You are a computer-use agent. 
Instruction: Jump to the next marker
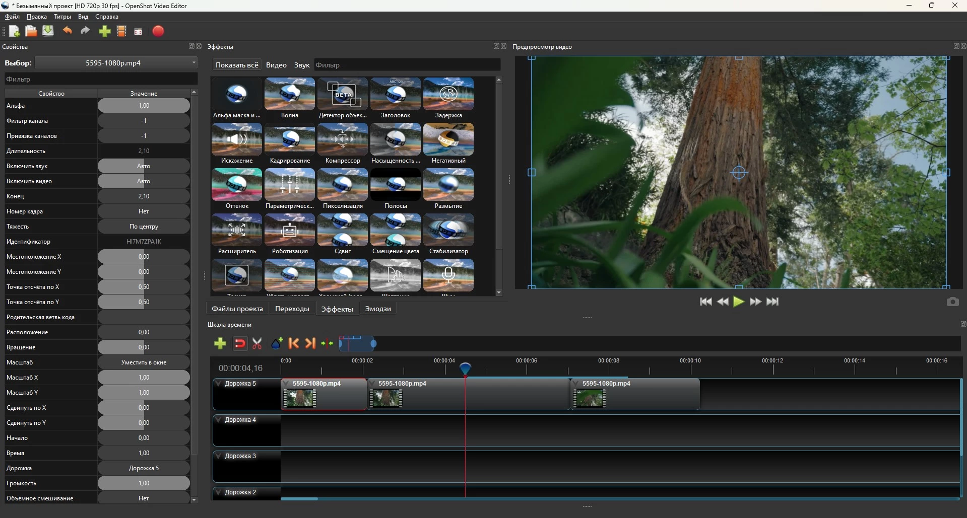pyautogui.click(x=310, y=343)
